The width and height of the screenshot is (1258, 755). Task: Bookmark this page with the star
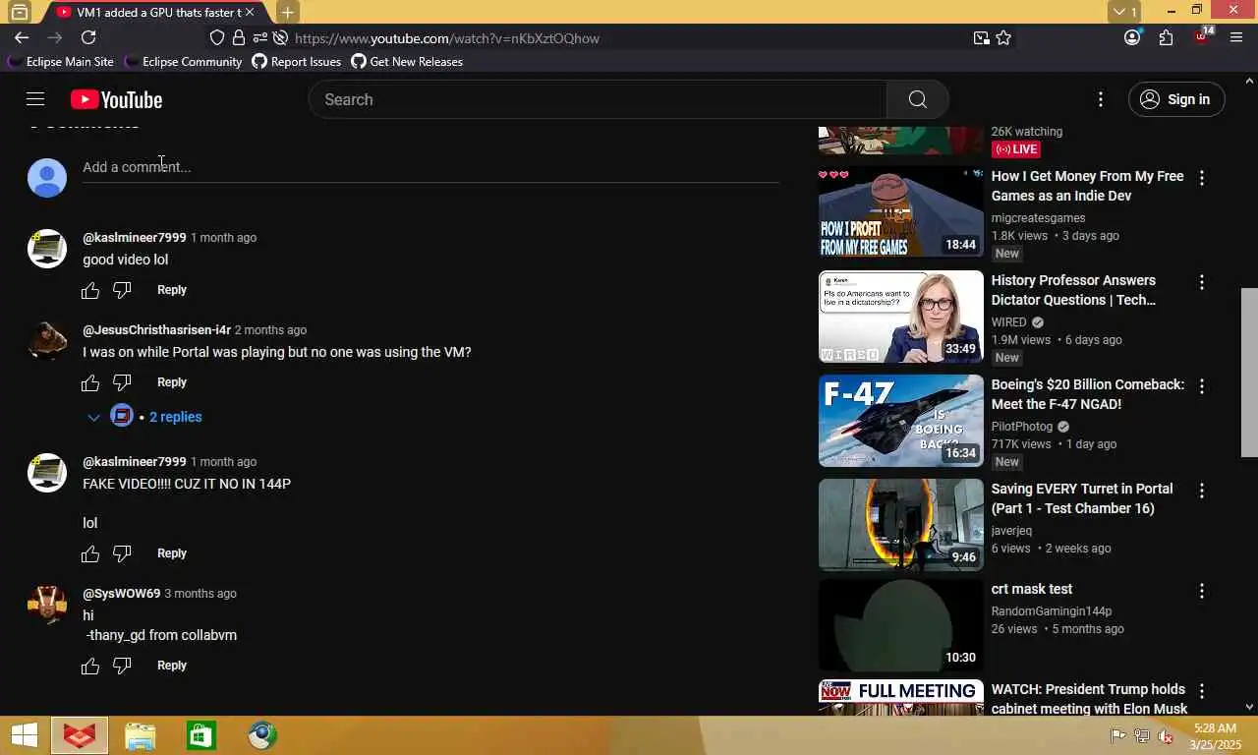pos(1003,38)
